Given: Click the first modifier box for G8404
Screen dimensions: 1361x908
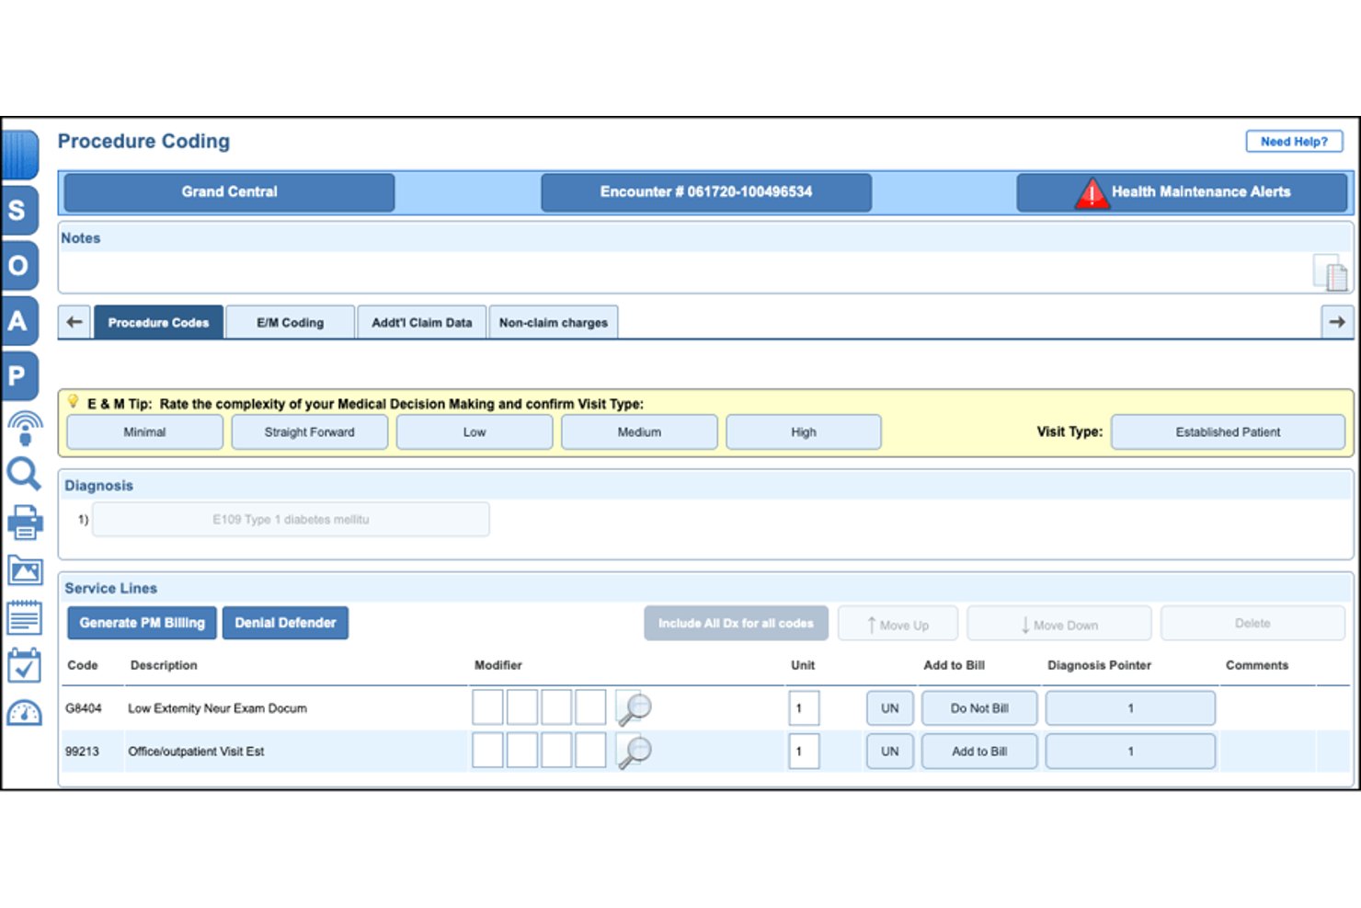Looking at the screenshot, I should point(487,707).
